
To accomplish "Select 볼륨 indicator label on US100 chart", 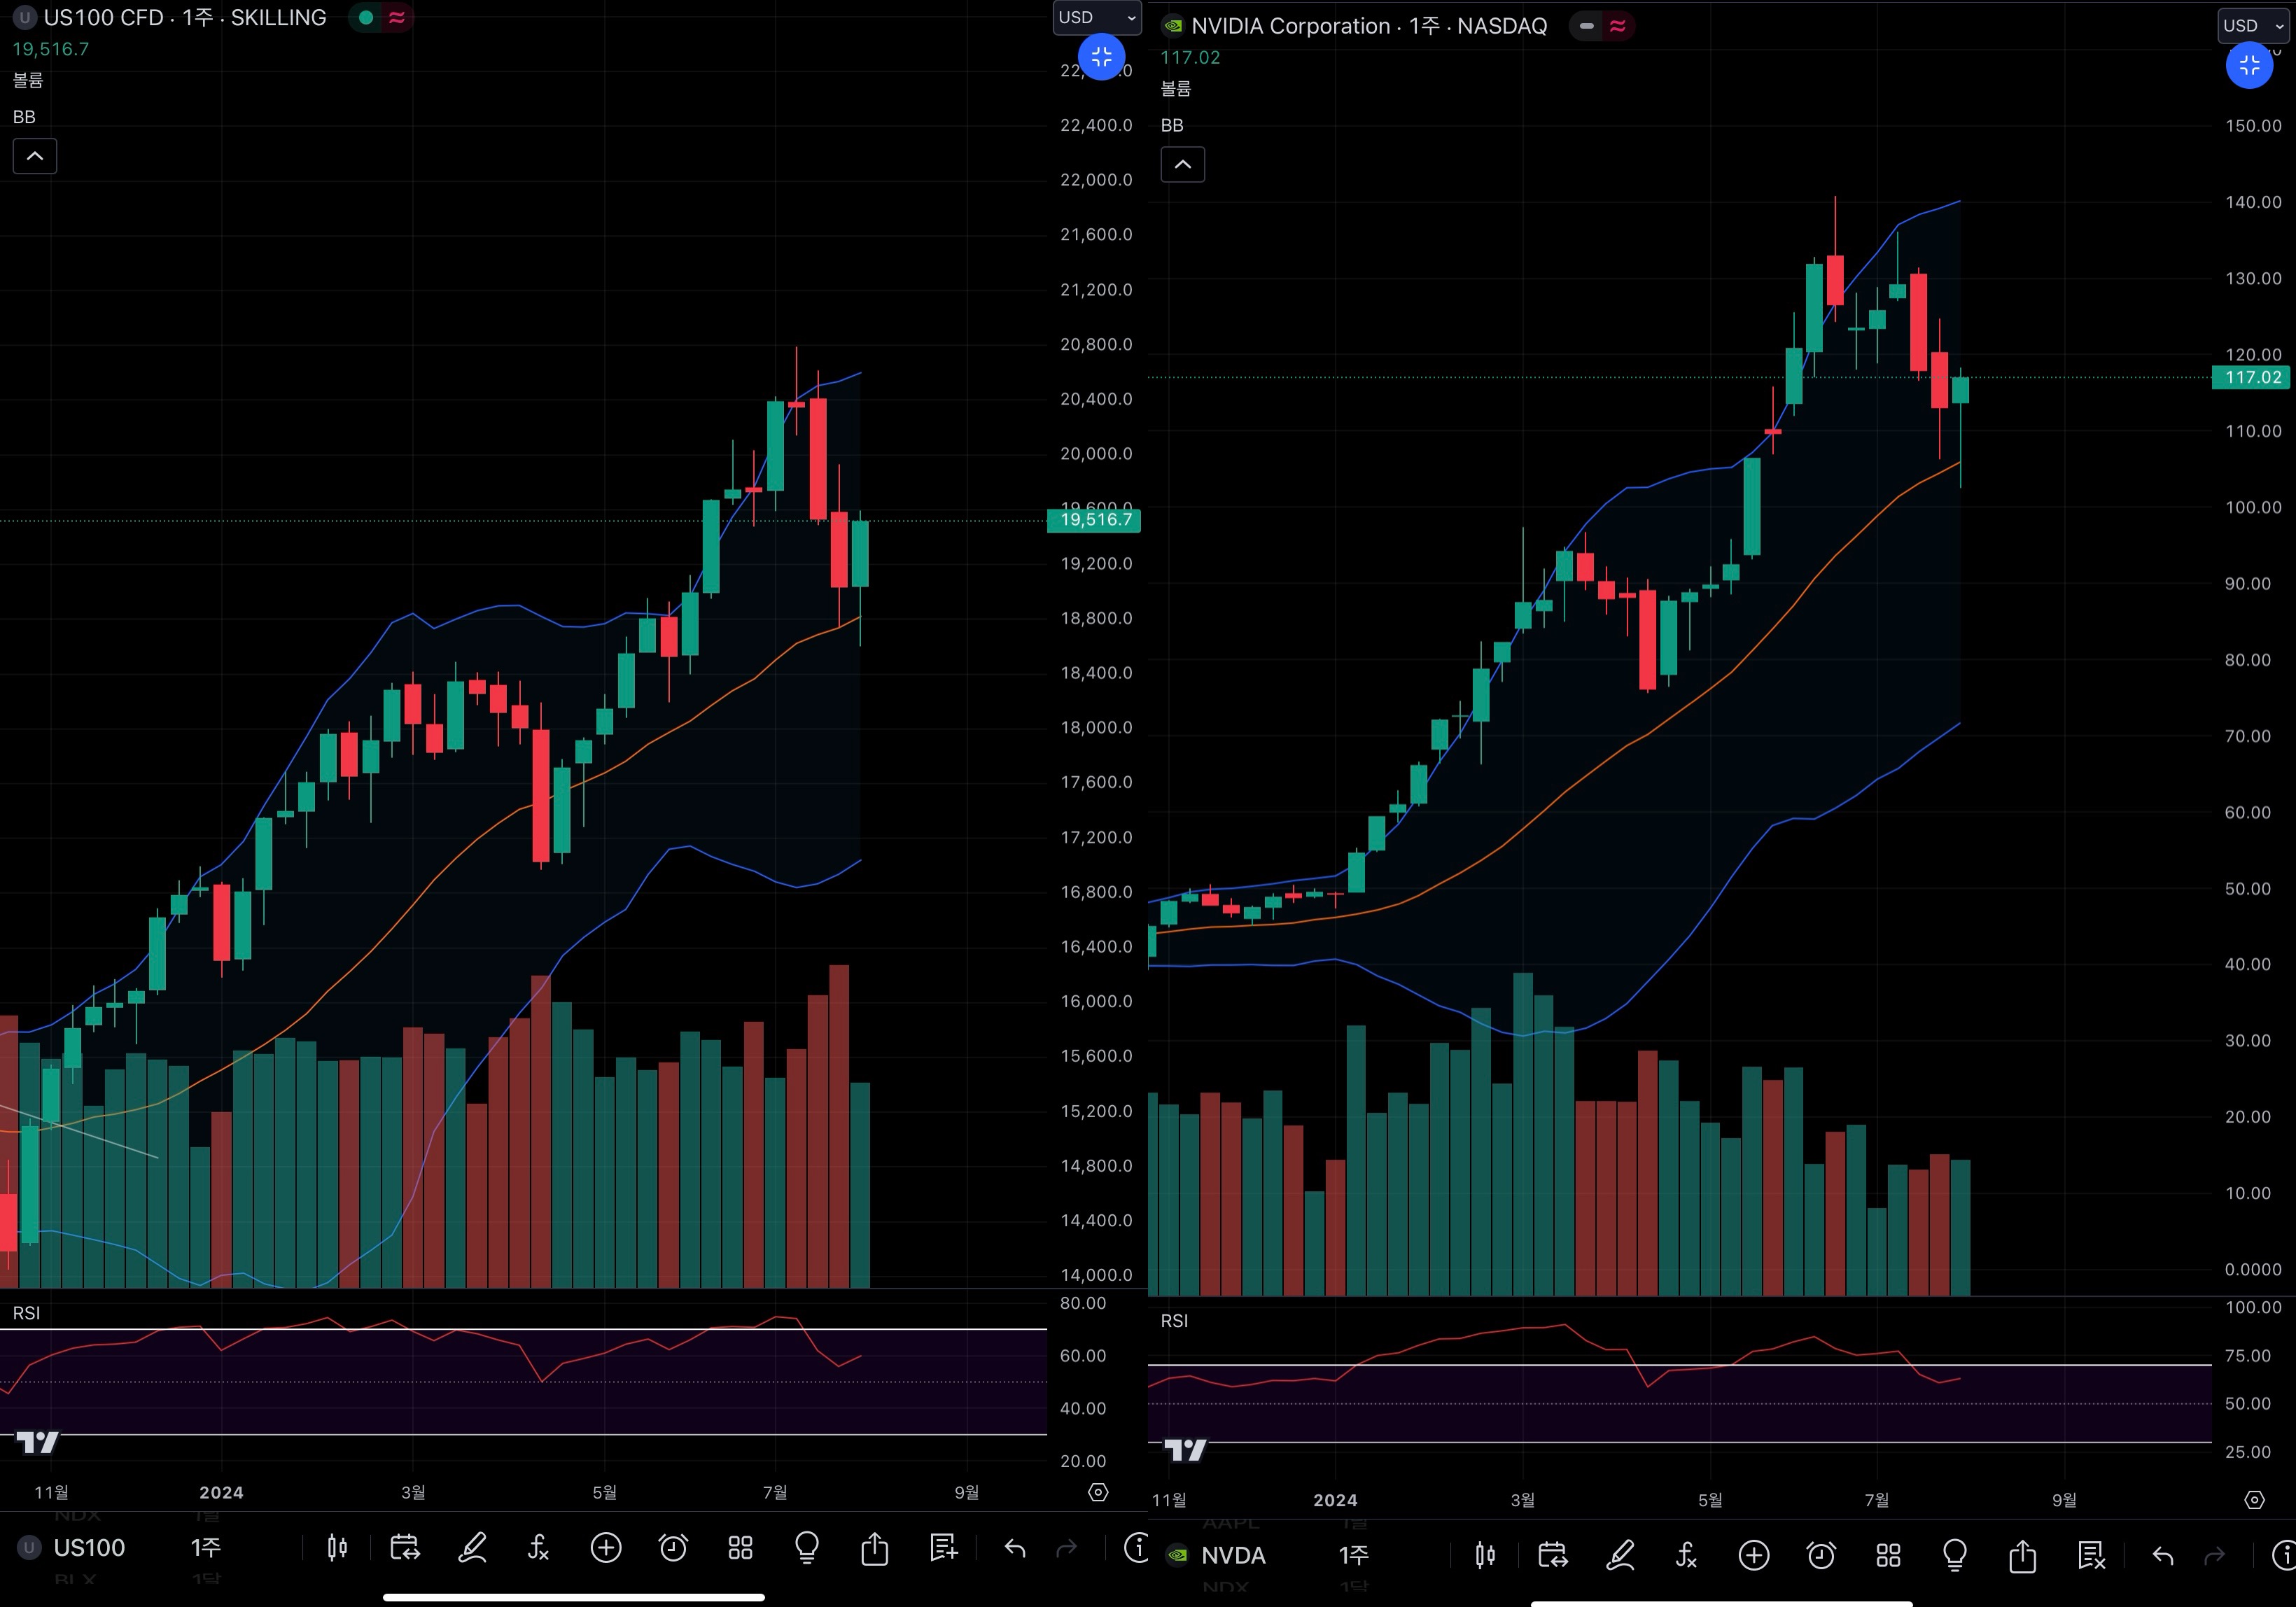I will pos(28,80).
